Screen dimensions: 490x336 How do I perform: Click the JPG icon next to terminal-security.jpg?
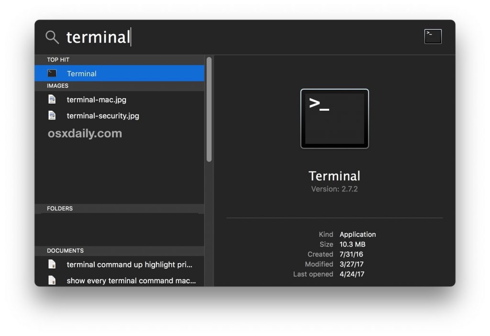pyautogui.click(x=52, y=116)
